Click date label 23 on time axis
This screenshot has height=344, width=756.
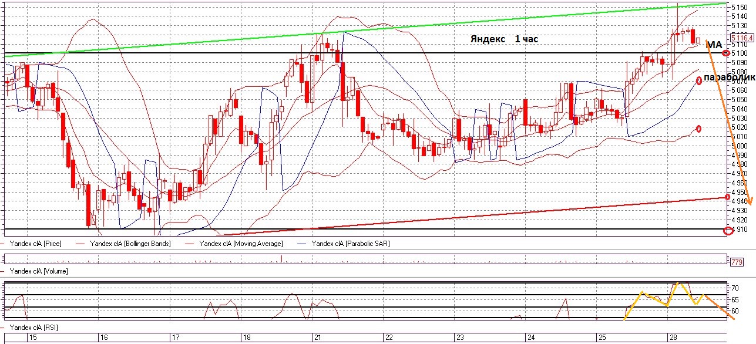coord(460,338)
